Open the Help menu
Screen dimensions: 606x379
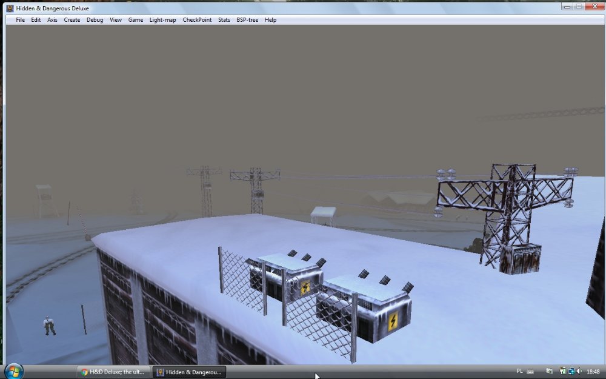pos(270,20)
